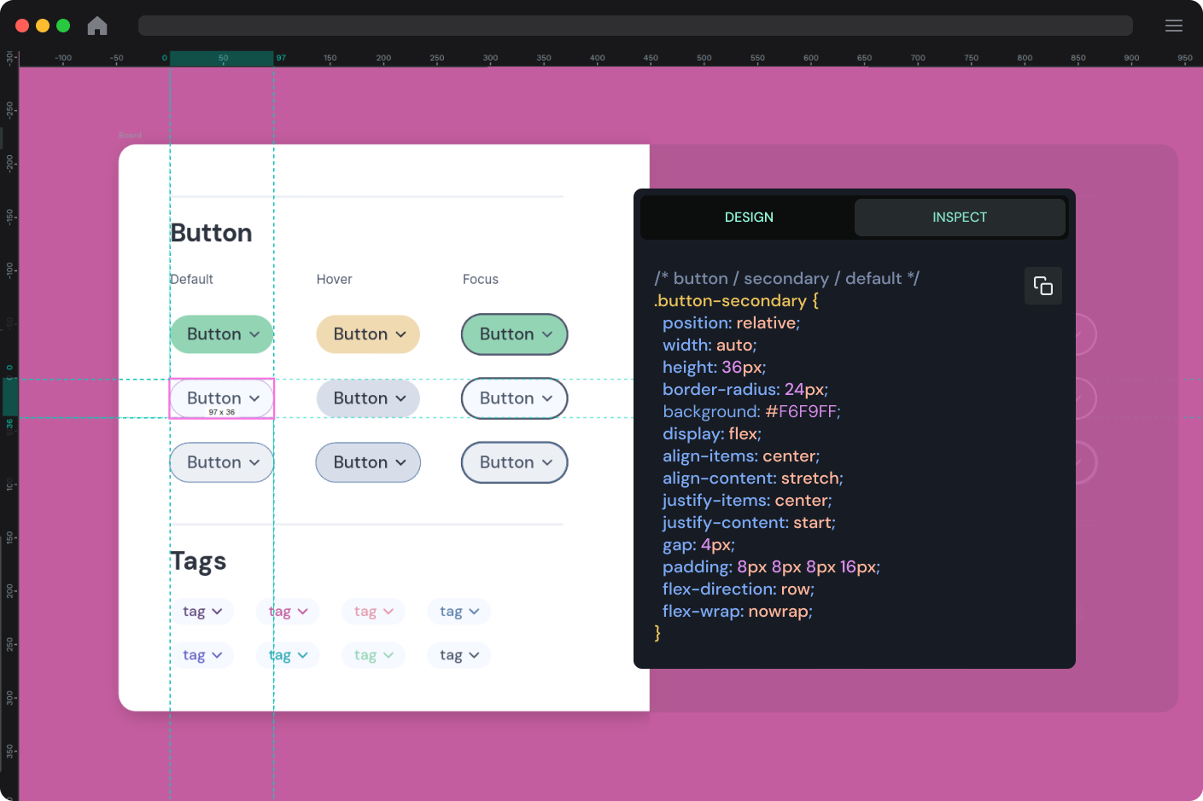Switch to the DESIGN tab
The image size is (1203, 801).
click(749, 217)
